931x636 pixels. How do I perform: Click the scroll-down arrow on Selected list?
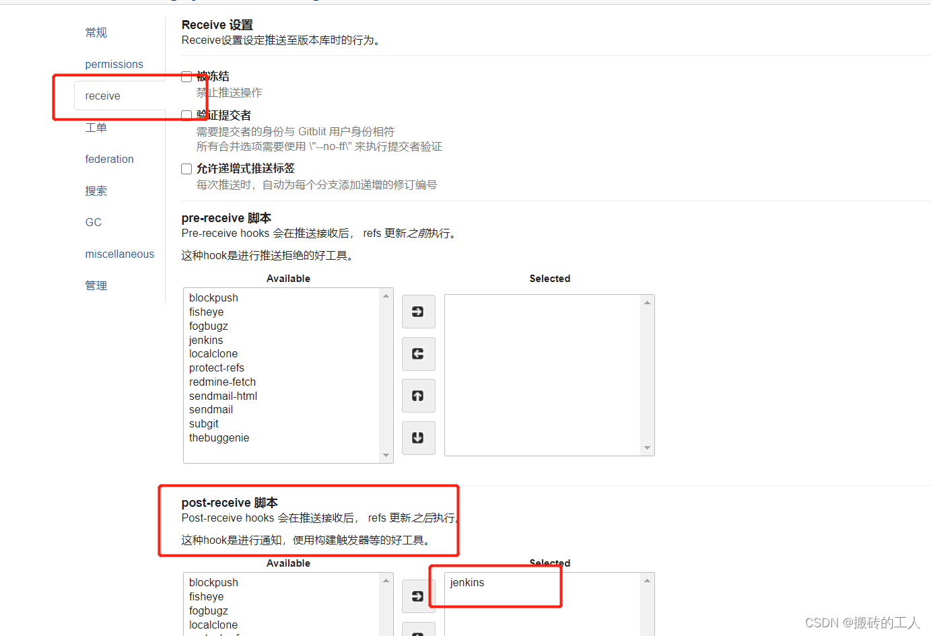[x=647, y=447]
